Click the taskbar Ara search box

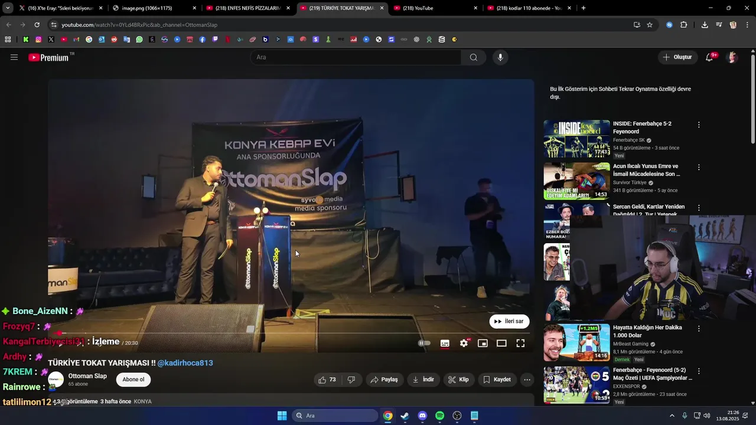(x=335, y=416)
